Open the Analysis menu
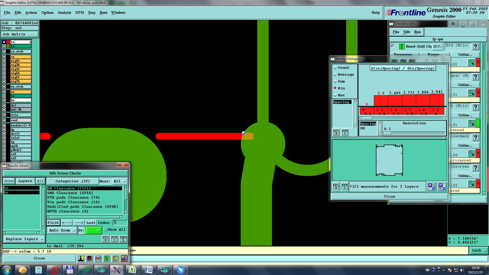 coord(64,12)
